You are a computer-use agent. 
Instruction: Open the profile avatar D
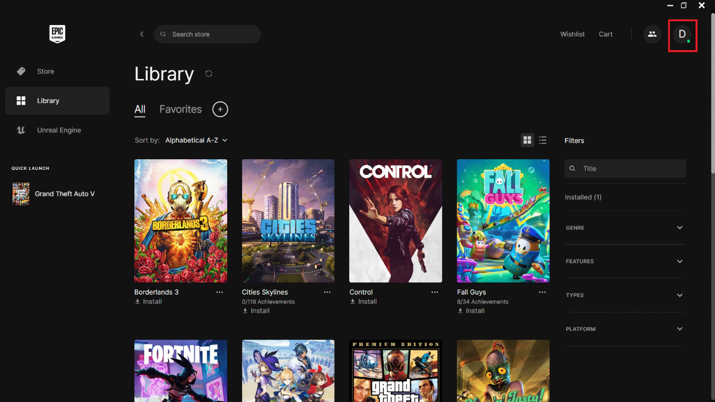682,35
